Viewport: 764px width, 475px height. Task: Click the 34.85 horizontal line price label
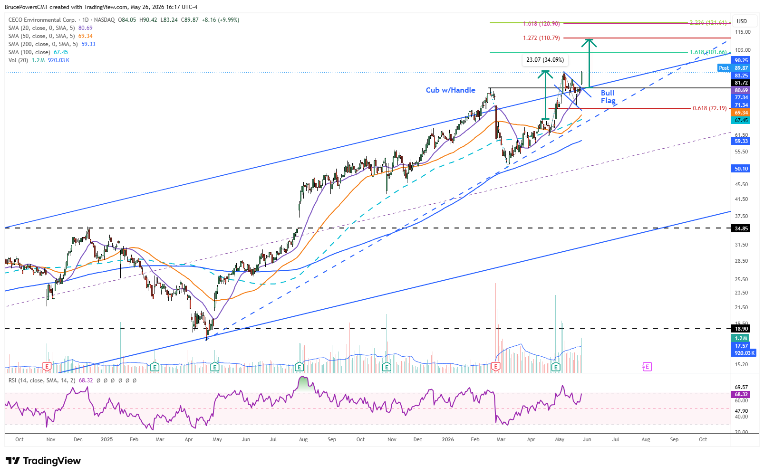[x=741, y=228]
